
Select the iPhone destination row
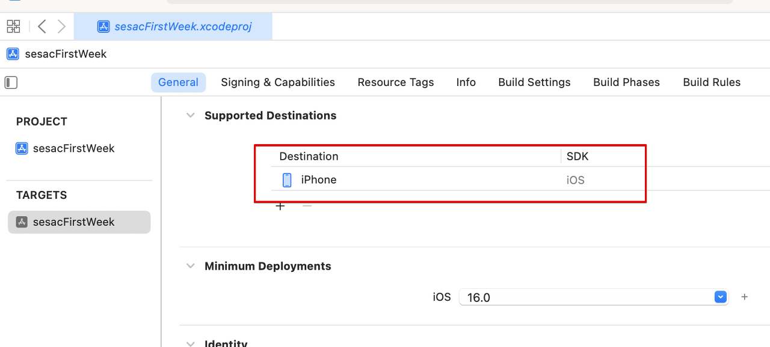(520, 180)
